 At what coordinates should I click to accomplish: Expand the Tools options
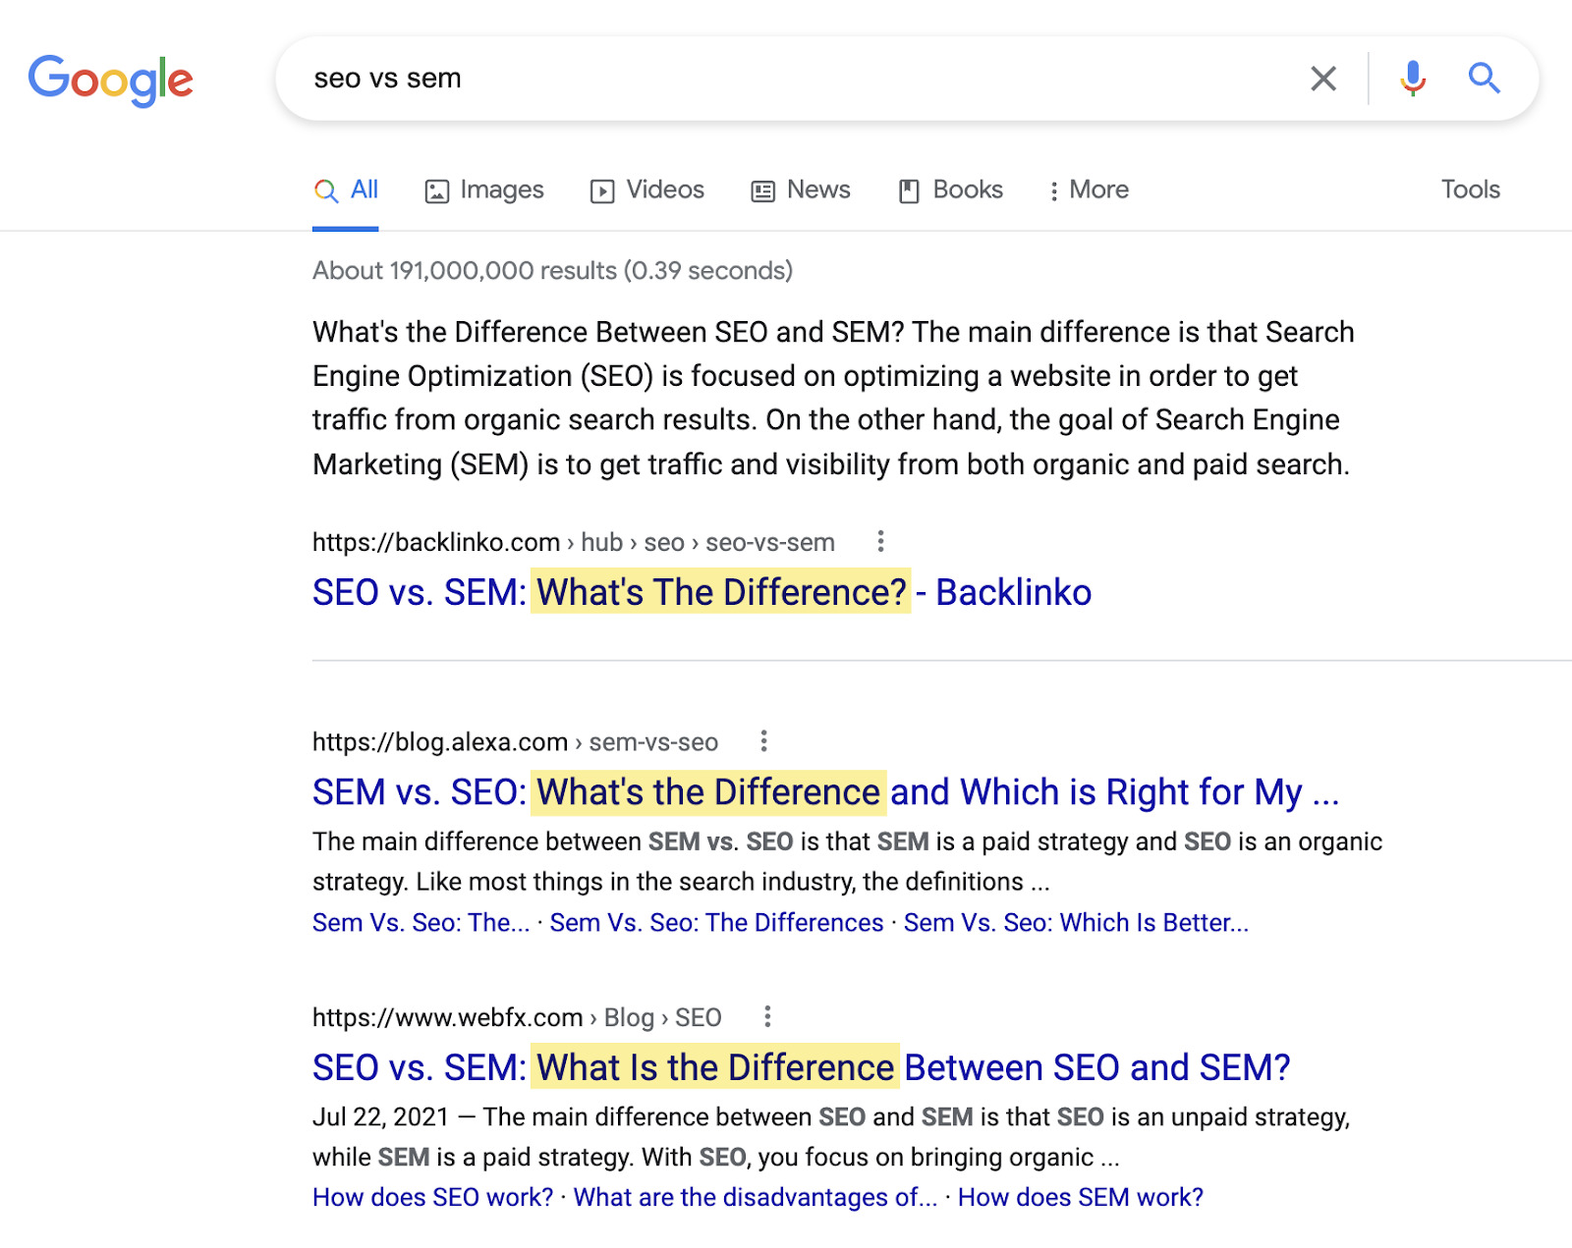1469,190
